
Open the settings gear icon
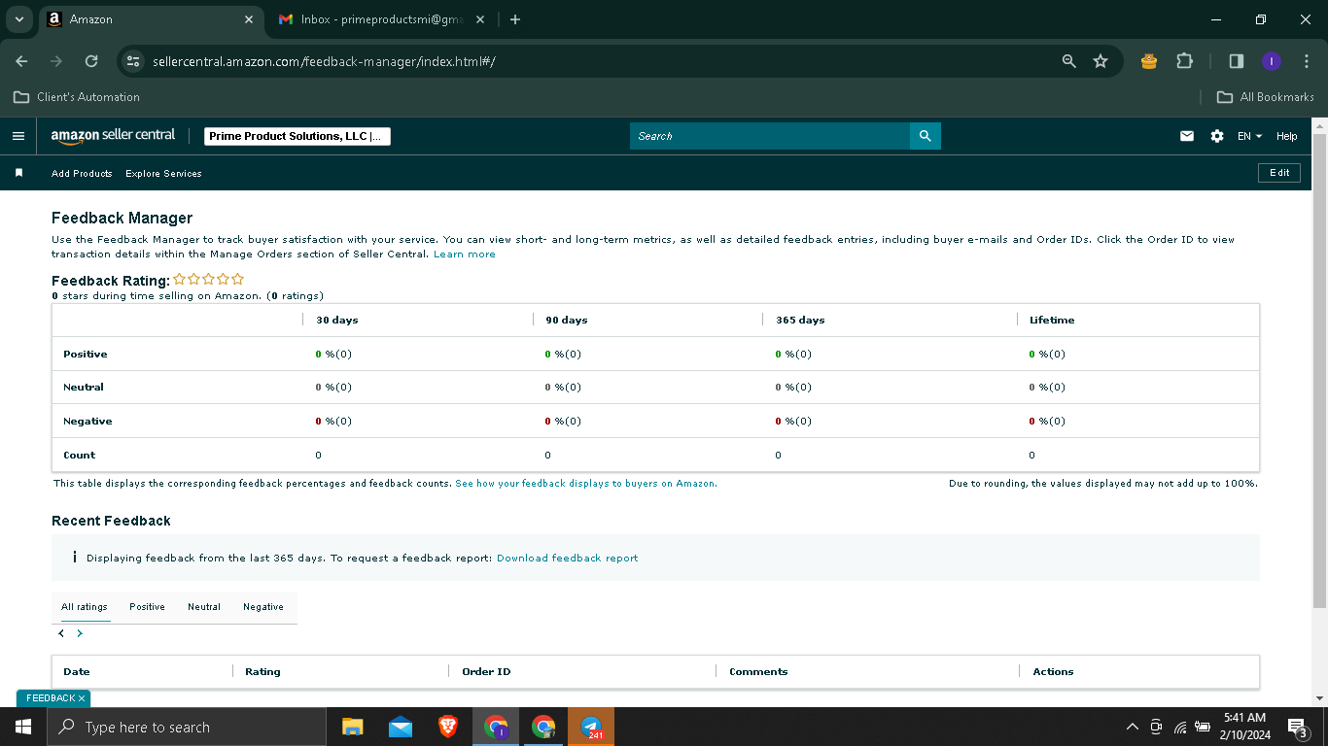point(1217,136)
